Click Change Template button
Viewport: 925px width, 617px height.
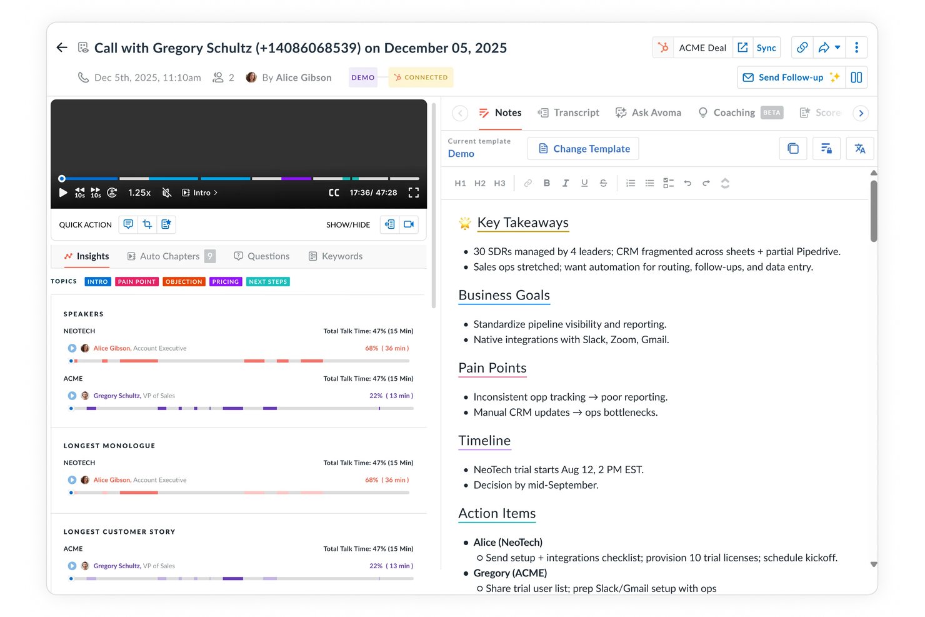pos(583,149)
